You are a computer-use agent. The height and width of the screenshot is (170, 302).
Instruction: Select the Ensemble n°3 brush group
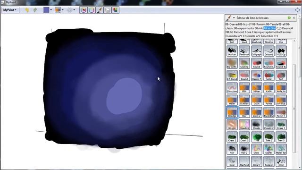[269, 36]
